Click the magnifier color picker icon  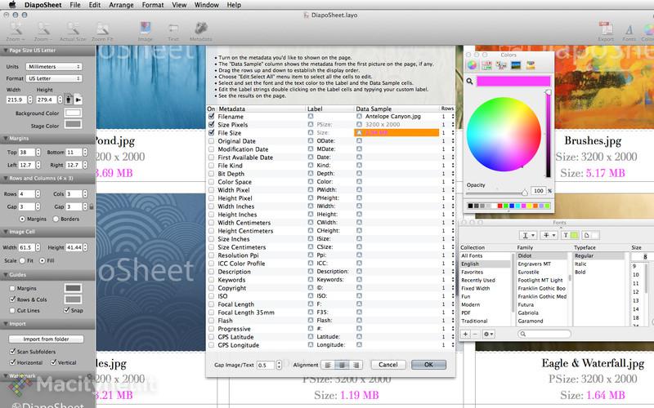[471, 82]
